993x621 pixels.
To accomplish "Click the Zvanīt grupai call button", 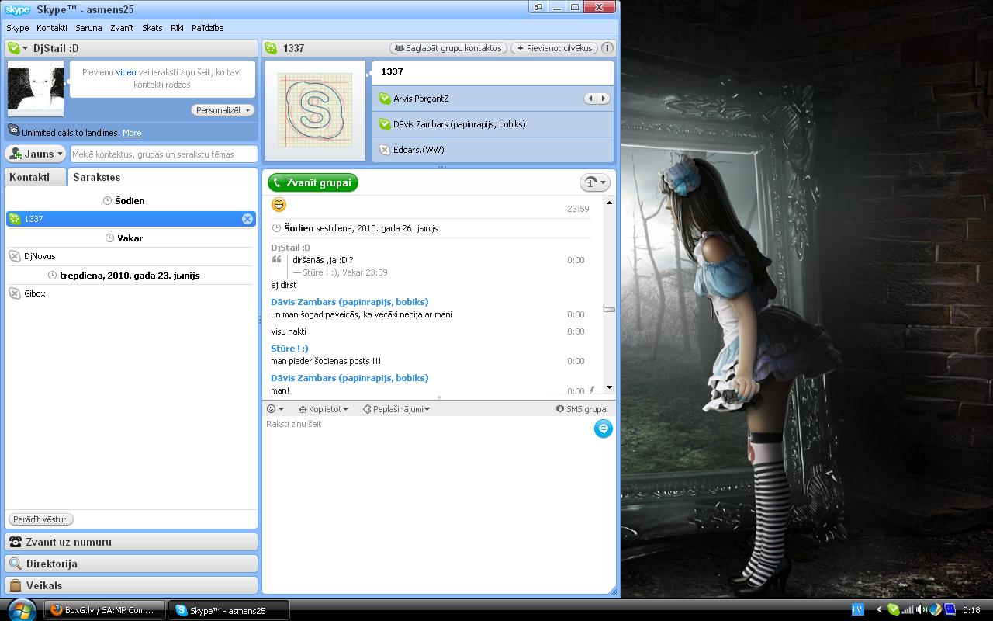I will [313, 182].
